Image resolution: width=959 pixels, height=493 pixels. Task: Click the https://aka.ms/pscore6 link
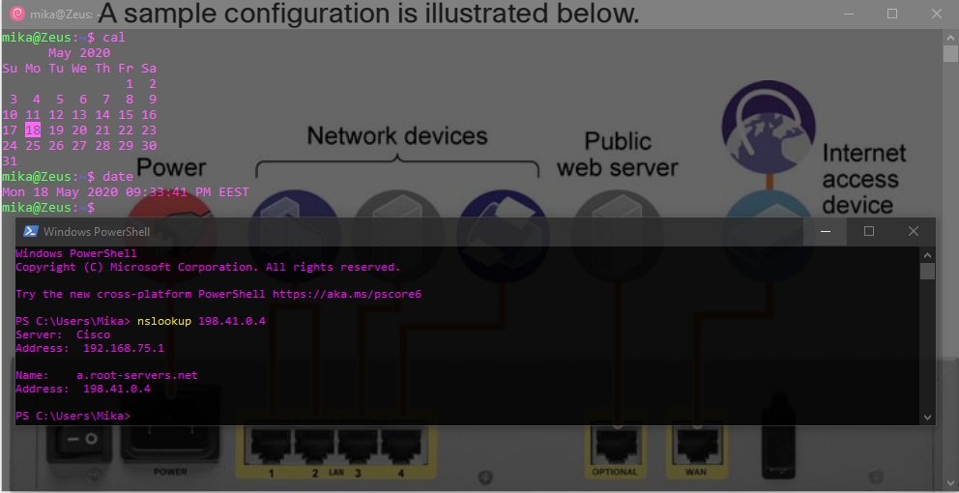point(347,294)
